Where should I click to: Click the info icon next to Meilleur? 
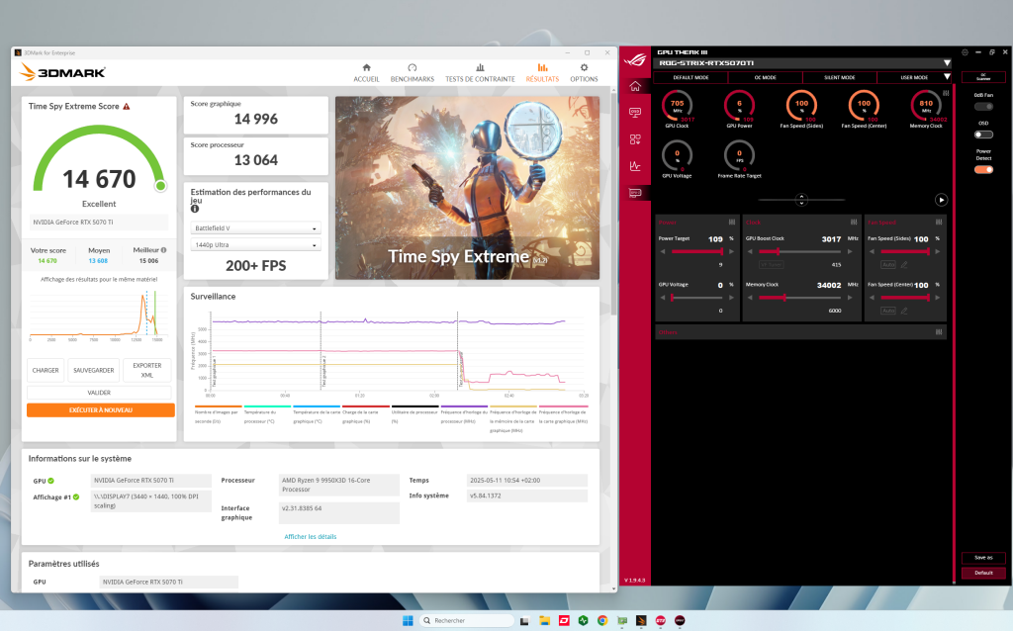coord(163,250)
